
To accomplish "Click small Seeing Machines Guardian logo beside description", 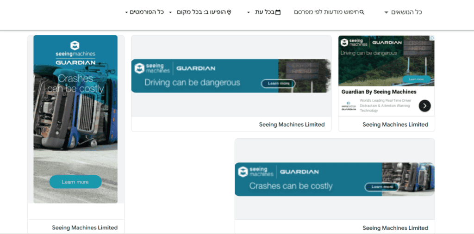I will pyautogui.click(x=349, y=106).
